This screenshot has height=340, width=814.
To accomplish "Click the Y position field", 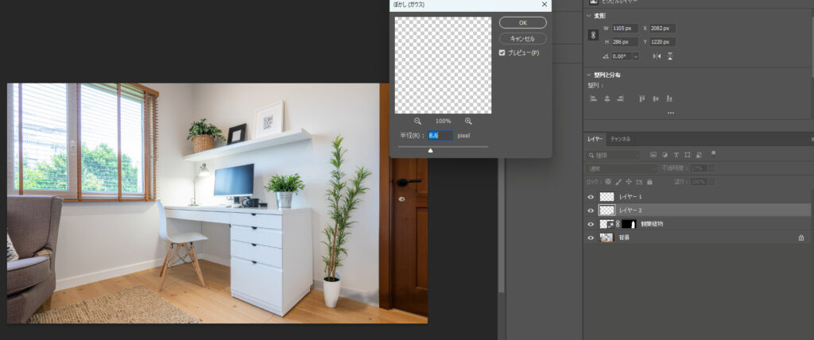I will point(662,42).
